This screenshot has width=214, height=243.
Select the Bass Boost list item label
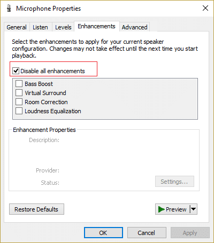pyautogui.click(x=39, y=84)
